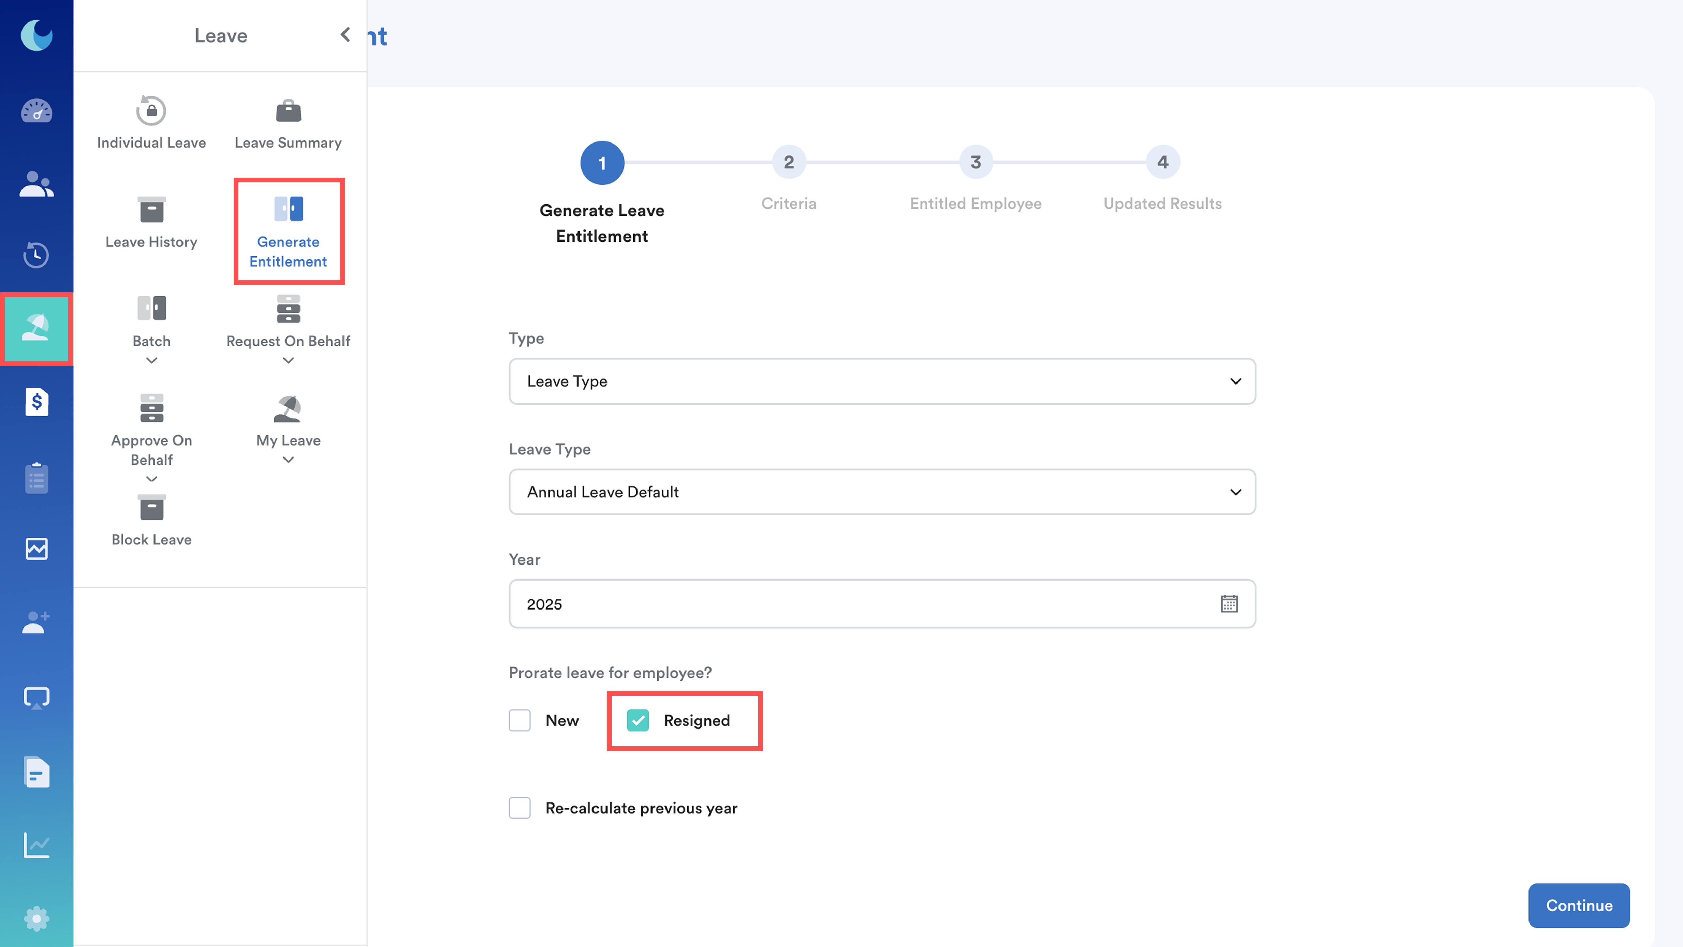Image resolution: width=1683 pixels, height=947 pixels.
Task: Open Leave History archive icon
Action: [151, 210]
